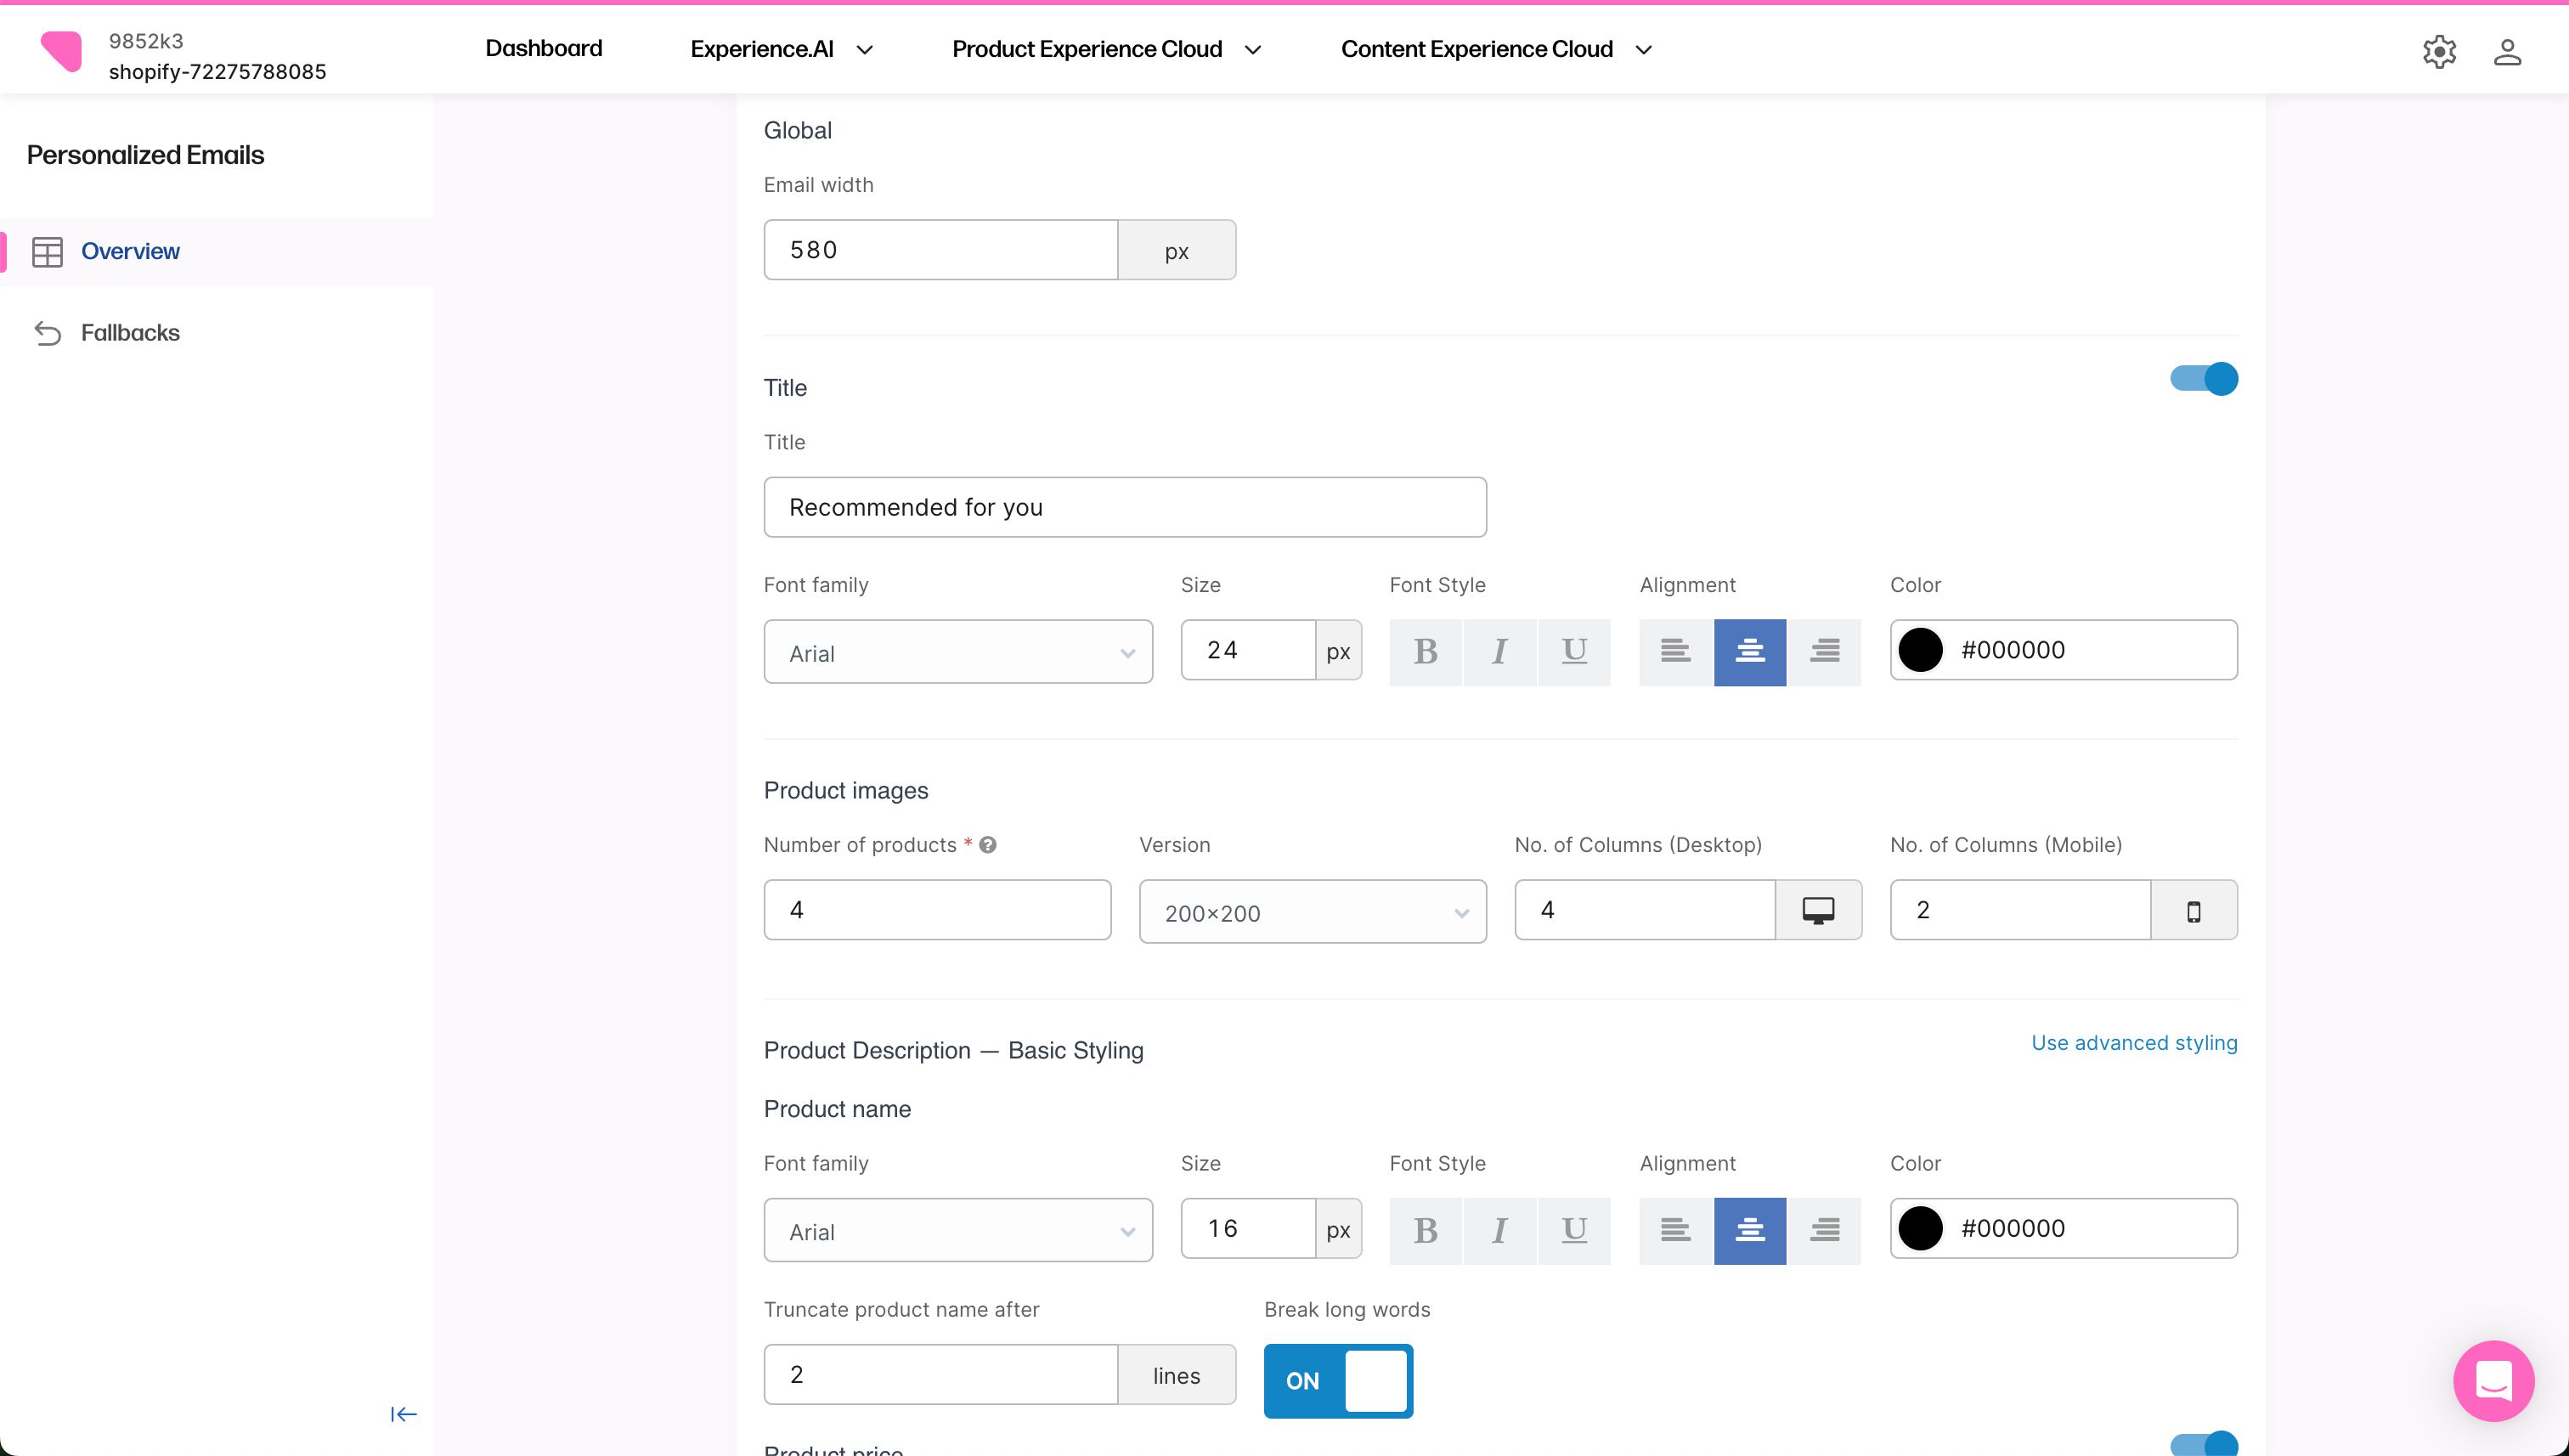Toggle the Product price switch
Screen dimensions: 2569x1456
[x=2203, y=1444]
